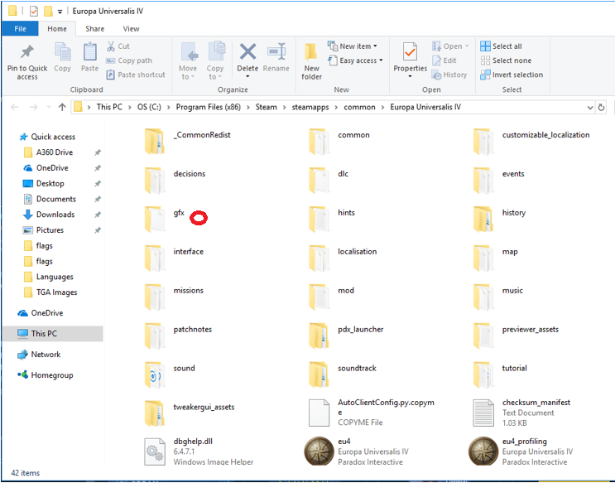Select the sound folder icon
The height and width of the screenshot is (483, 615).
[155, 374]
